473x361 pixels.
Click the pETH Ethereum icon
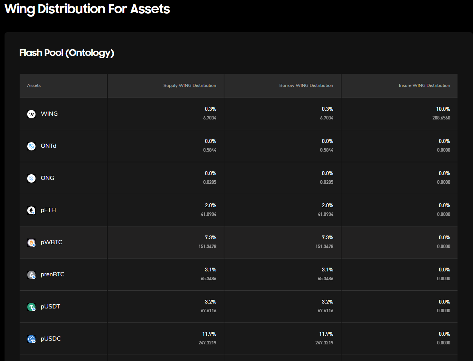coord(31,210)
